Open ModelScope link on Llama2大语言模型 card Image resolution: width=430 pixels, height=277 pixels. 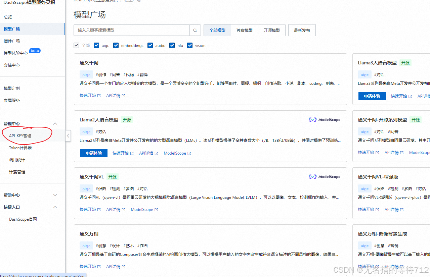177,153
